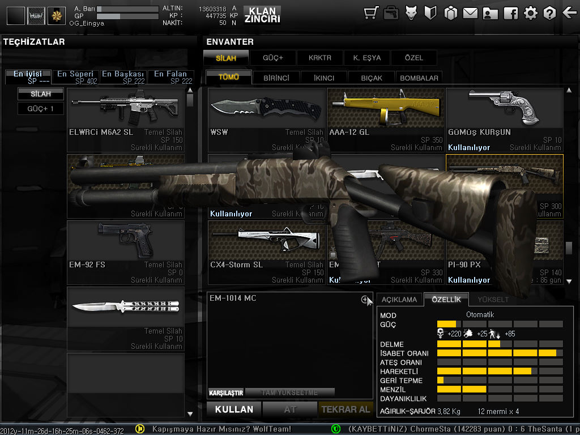Screen dimensions: 580x435
Task: Select the İKİNCİ filter tab
Action: click(x=324, y=78)
